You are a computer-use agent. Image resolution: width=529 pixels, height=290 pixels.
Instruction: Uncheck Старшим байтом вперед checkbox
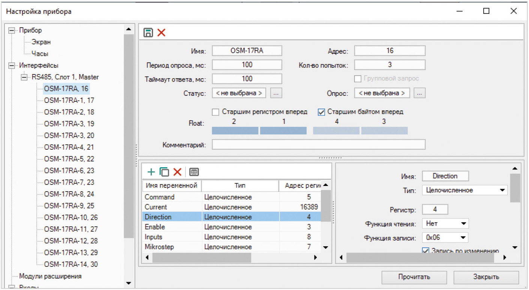[x=321, y=112]
